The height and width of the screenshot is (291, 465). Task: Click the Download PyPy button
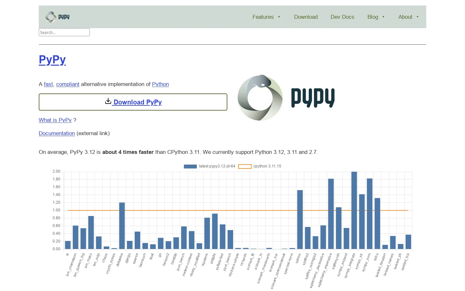133,102
